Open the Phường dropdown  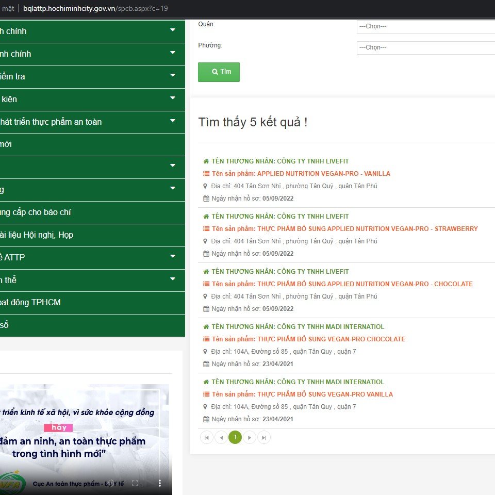tap(425, 47)
